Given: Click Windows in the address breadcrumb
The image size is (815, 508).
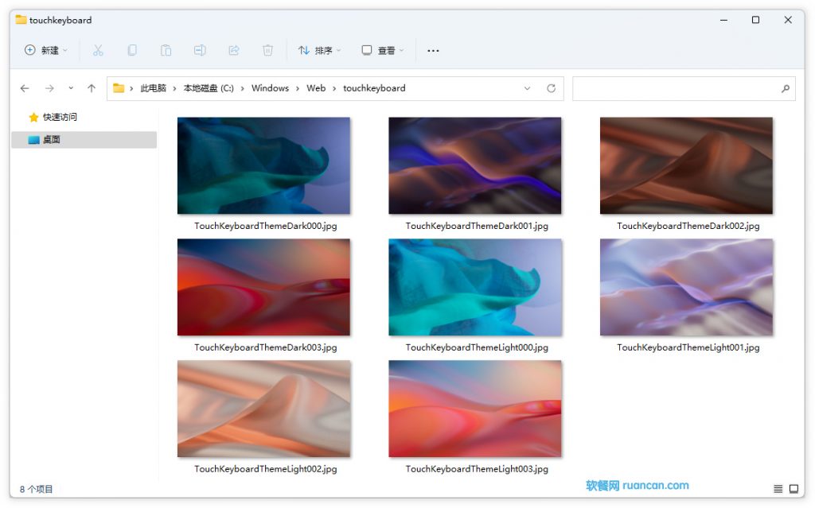Looking at the screenshot, I should pos(270,88).
